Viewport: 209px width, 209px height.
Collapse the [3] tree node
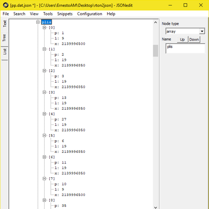44,92
